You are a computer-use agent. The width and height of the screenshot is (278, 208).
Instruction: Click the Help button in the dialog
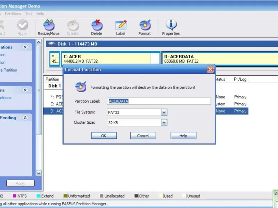click(x=183, y=136)
